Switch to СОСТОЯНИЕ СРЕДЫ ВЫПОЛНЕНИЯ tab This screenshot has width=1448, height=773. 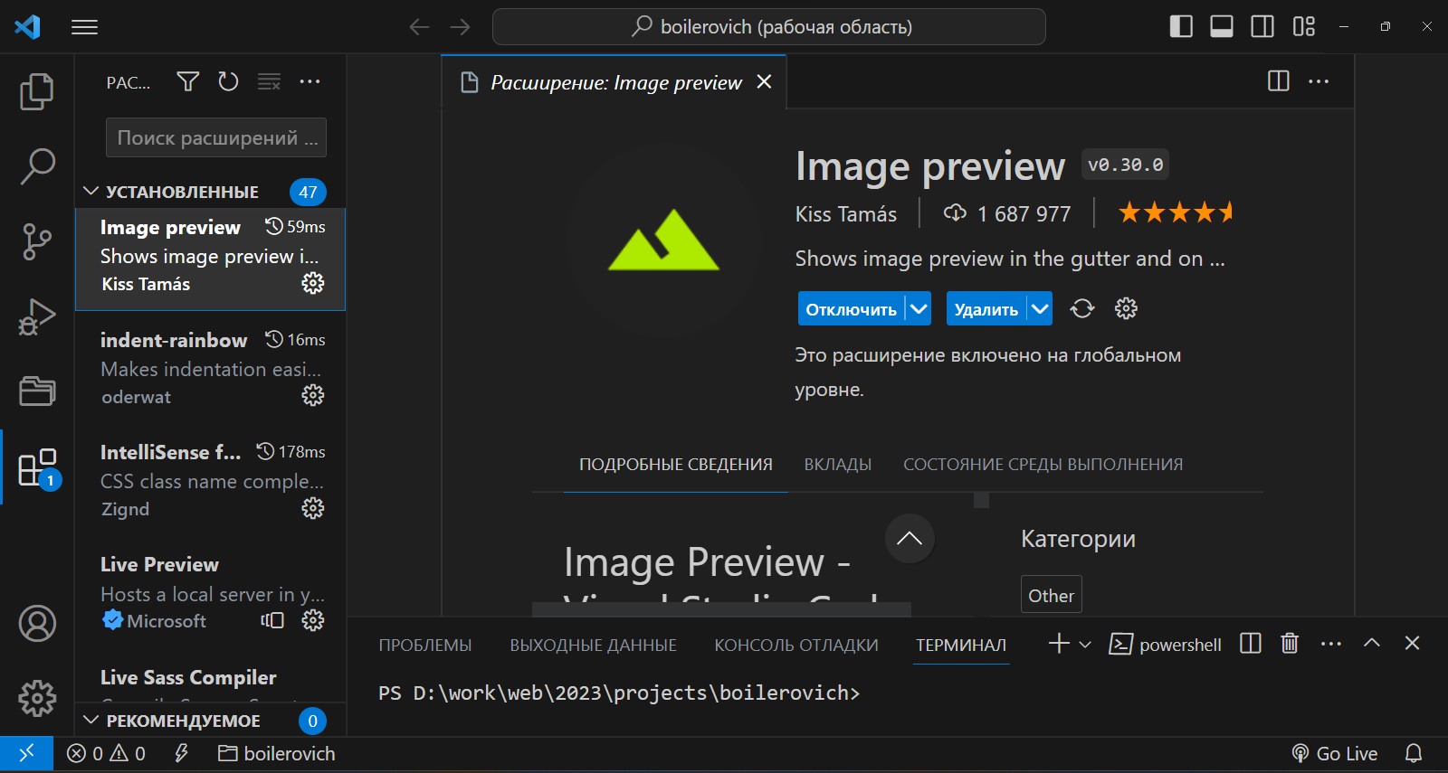[1043, 465]
